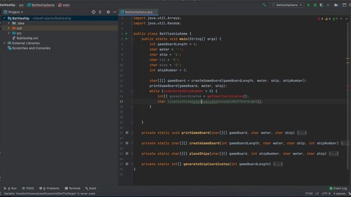Click the run gutter arrow beside main method

[x=127, y=39]
